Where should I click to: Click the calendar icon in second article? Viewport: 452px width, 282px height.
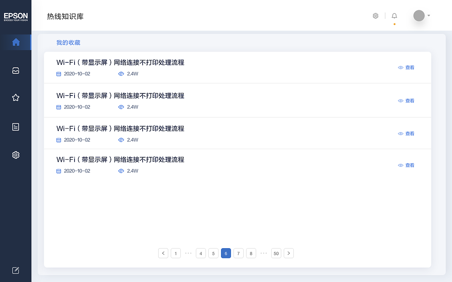coord(59,107)
